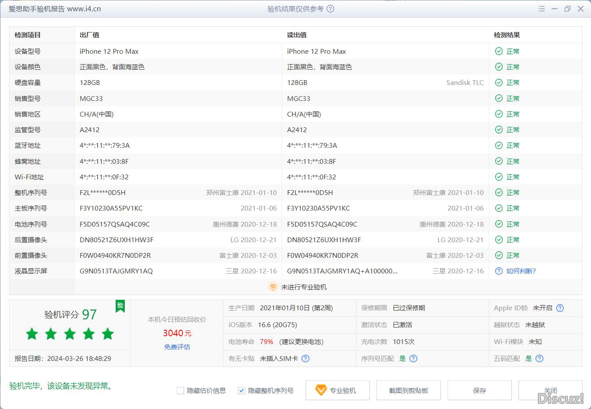Viewport: 591px width, 409px height.
Task: Open the 免费评估 link
Action: (x=177, y=347)
